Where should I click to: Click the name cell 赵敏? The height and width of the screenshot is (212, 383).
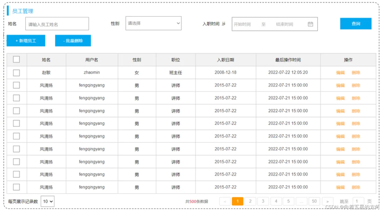pyautogui.click(x=46, y=73)
